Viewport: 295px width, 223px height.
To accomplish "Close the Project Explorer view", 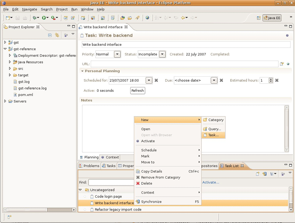I will point(38,27).
